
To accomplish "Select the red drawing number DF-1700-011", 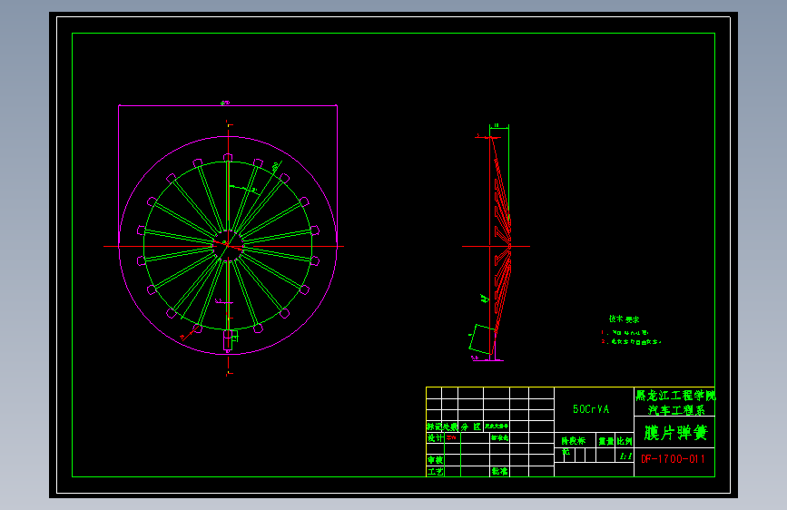I will point(673,459).
